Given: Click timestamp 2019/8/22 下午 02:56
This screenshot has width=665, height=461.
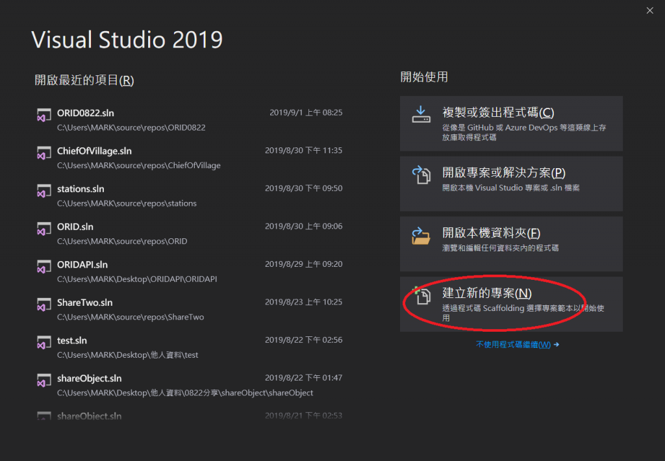Looking at the screenshot, I should pyautogui.click(x=304, y=340).
